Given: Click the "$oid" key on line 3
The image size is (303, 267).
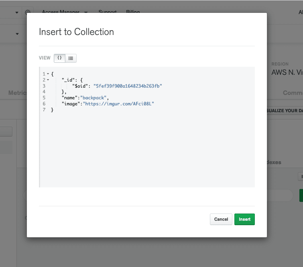Looking at the screenshot, I should click(80, 86).
